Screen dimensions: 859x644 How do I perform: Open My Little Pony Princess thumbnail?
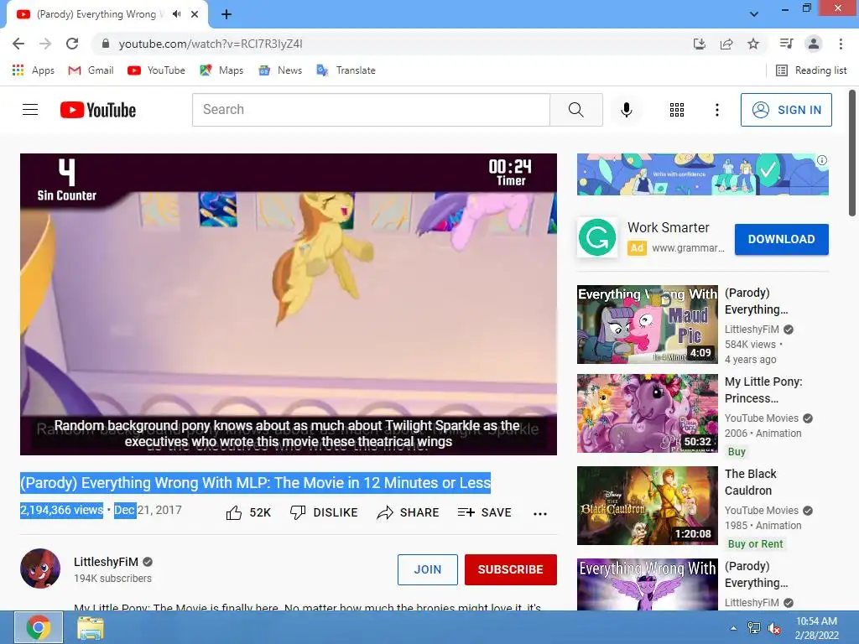(647, 413)
